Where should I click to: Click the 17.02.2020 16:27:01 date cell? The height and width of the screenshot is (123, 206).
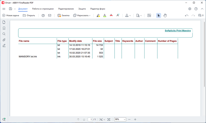[x=80, y=49]
